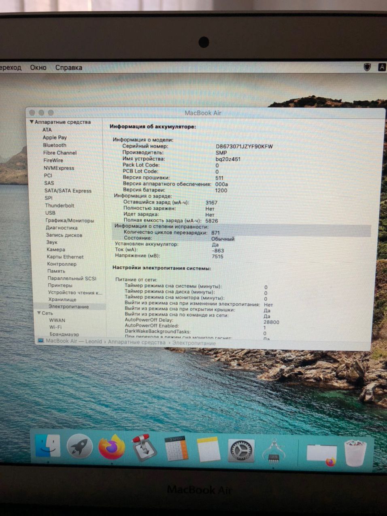The height and width of the screenshot is (516, 387).
Task: Select 'SATA/SATA Express' in the sidebar
Action: click(x=68, y=191)
